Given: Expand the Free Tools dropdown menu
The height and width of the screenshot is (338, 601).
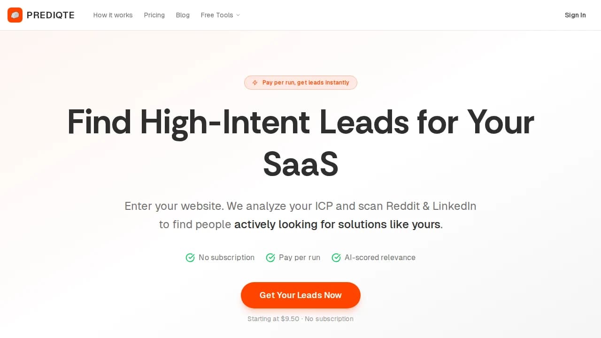Looking at the screenshot, I should [220, 15].
